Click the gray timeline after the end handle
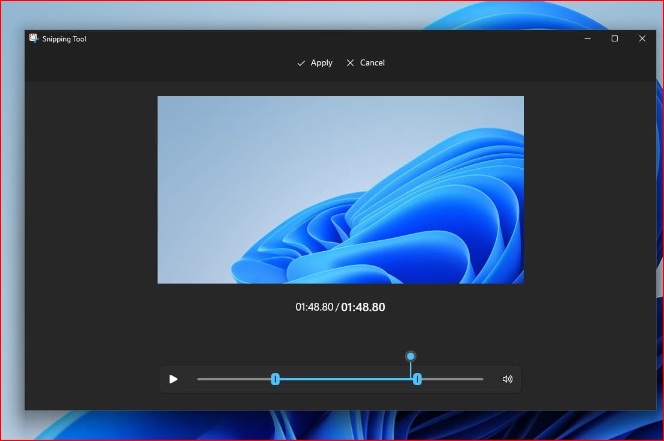This screenshot has height=441, width=664. click(452, 379)
